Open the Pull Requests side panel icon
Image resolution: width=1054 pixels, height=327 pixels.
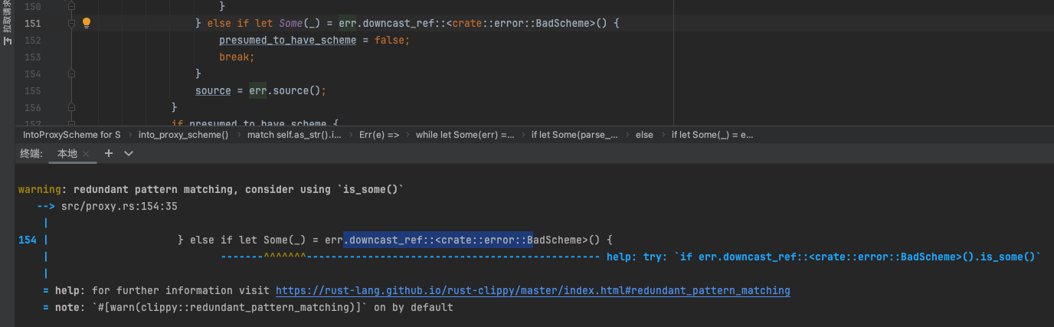click(x=7, y=23)
